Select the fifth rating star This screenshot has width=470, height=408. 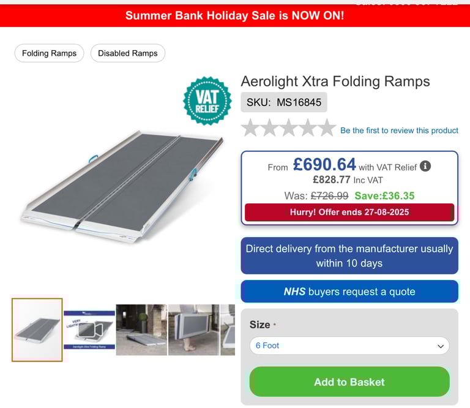[327, 127]
